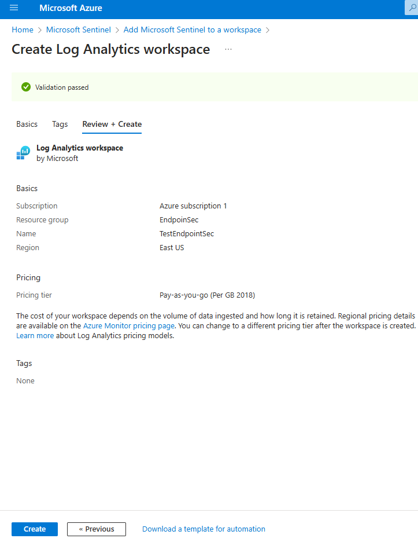
Task: Download a template for automation
Action: click(x=204, y=529)
